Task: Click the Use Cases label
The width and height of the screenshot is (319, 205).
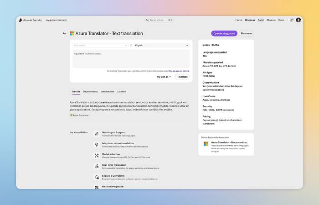Action: 209,96
